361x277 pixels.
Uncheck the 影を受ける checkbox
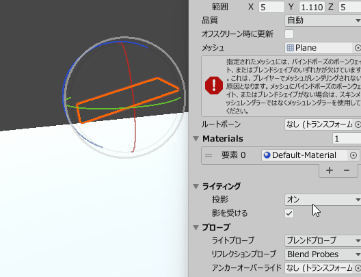[x=289, y=213]
